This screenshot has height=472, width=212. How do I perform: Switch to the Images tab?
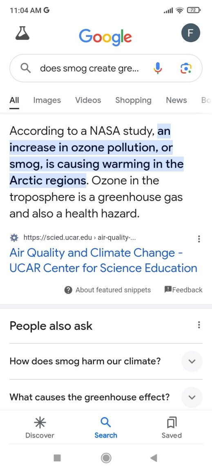click(47, 100)
